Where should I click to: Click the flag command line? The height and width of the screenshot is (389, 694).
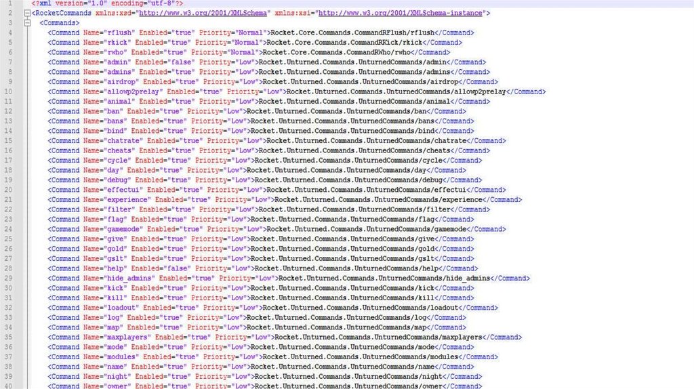coord(261,220)
